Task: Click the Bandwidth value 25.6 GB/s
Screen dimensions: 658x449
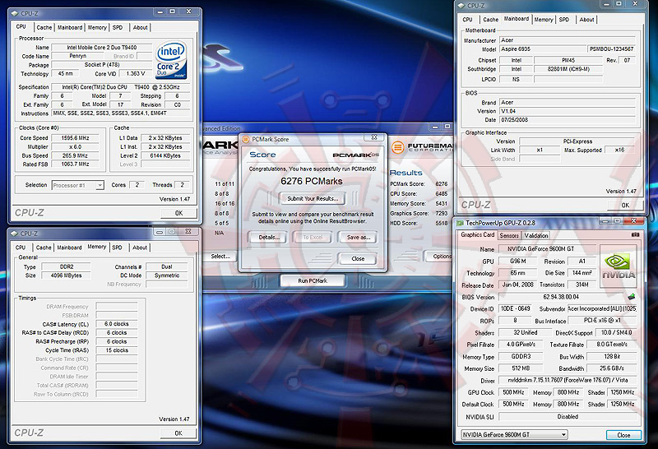Action: coord(612,368)
